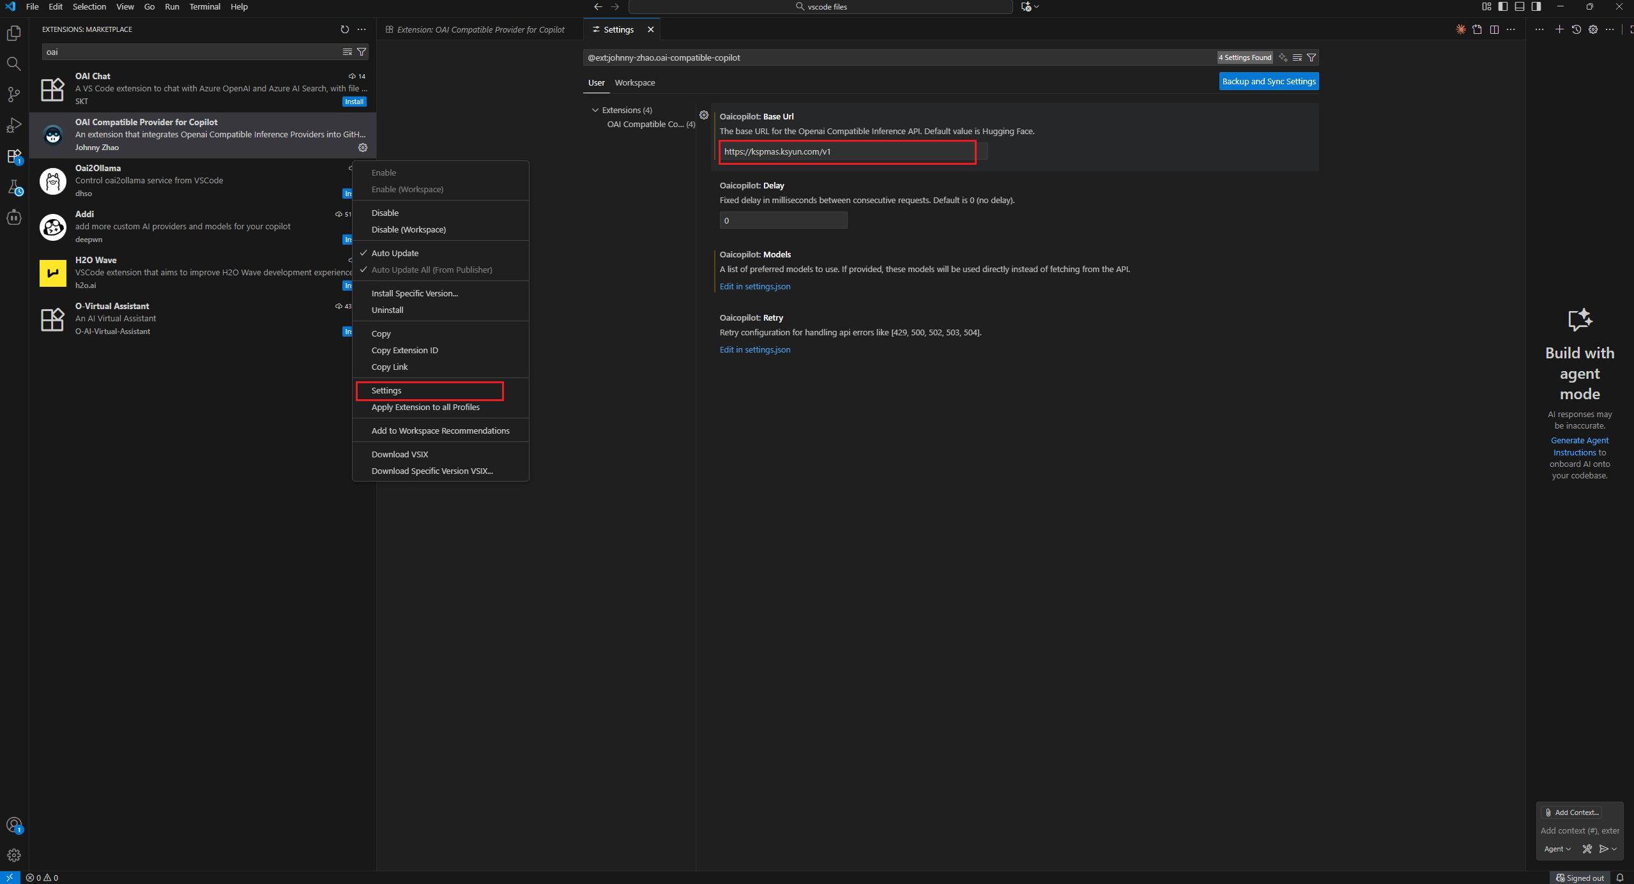Select Settings in the context menu
The image size is (1634, 884).
(x=386, y=390)
